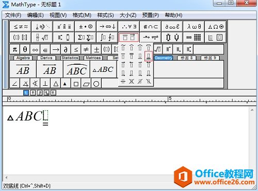Click the vertical scrollbar up arrow
Viewport: 258px width, 191px height.
252,110
